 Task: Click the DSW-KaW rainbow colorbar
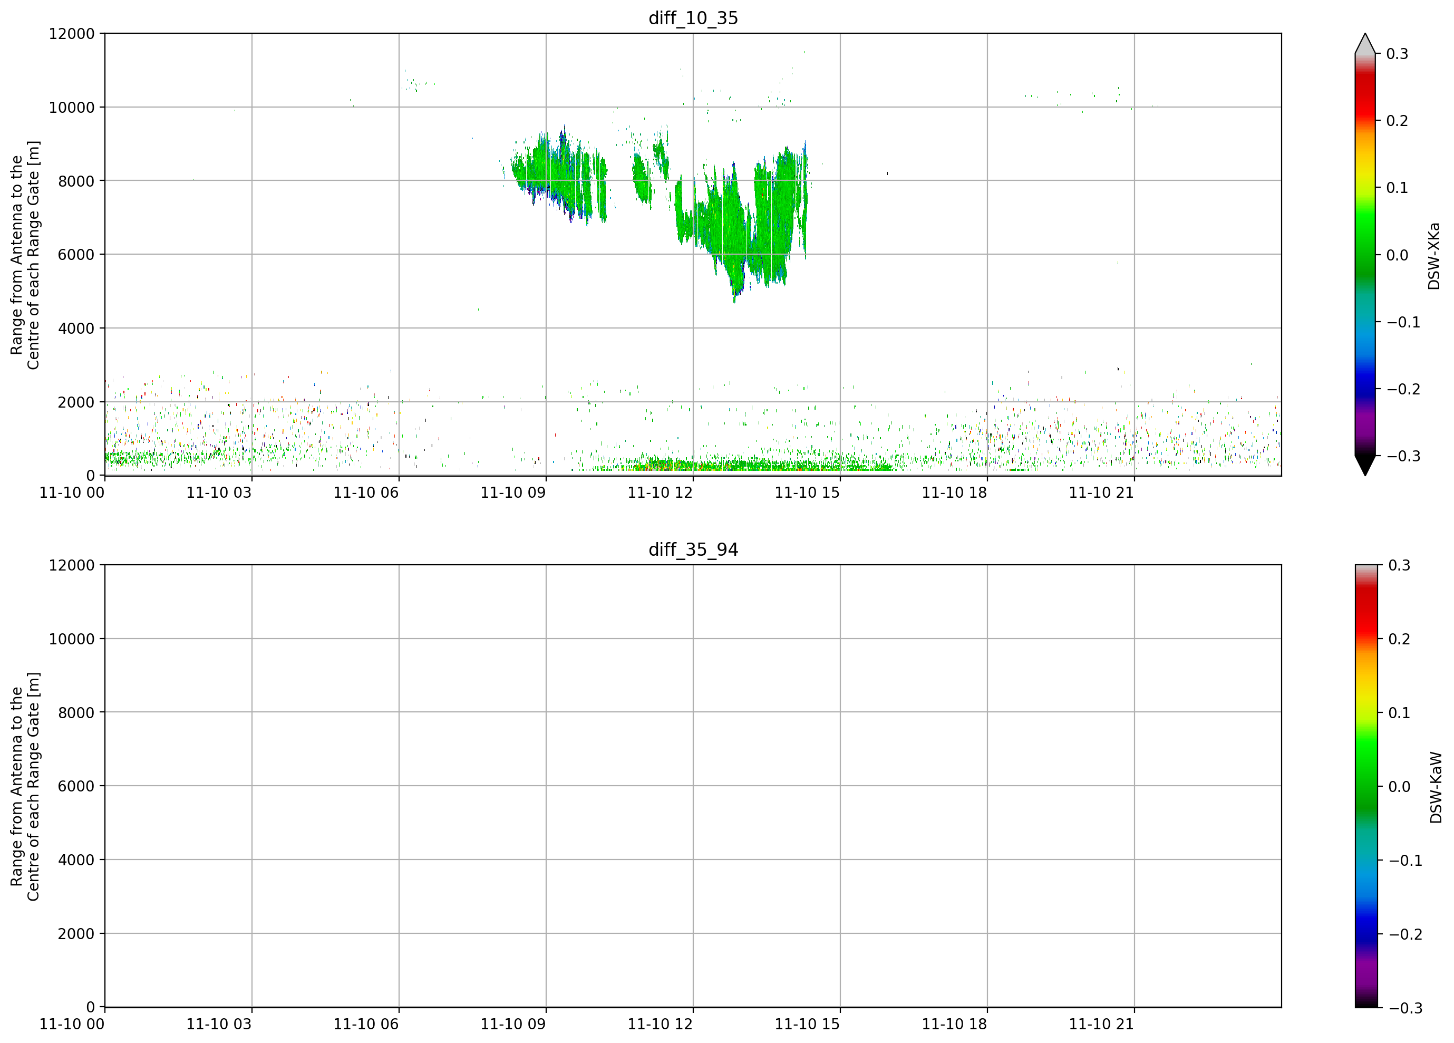click(1365, 786)
